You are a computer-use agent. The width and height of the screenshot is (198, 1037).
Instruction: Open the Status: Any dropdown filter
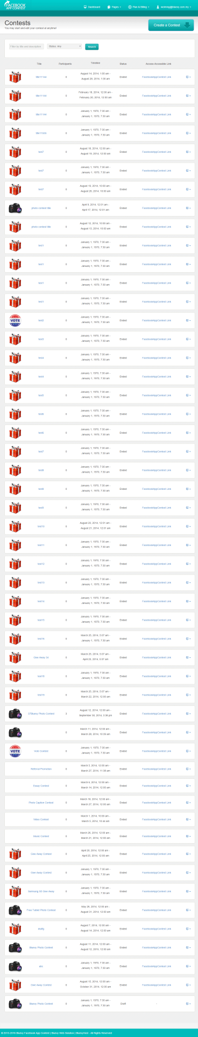pos(64,46)
